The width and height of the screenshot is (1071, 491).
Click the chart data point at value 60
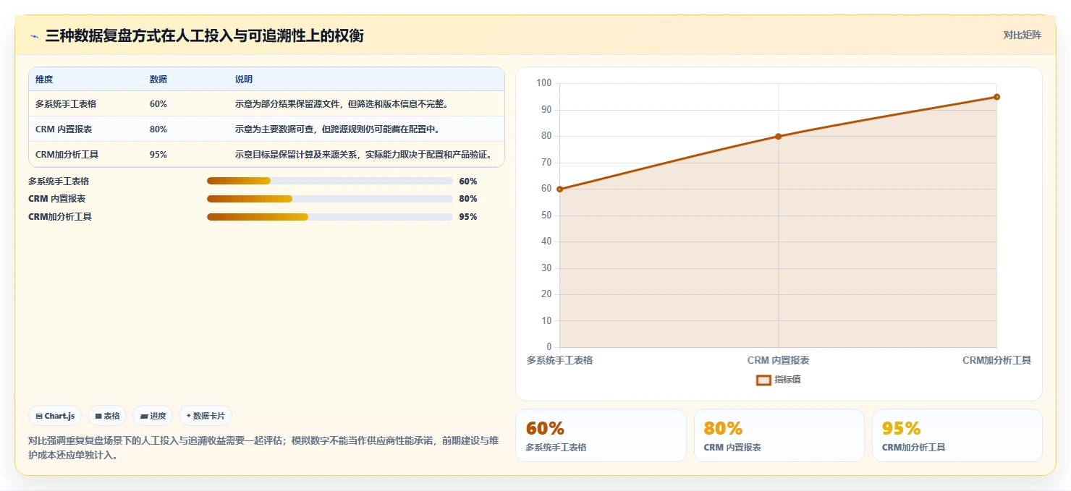coord(559,189)
